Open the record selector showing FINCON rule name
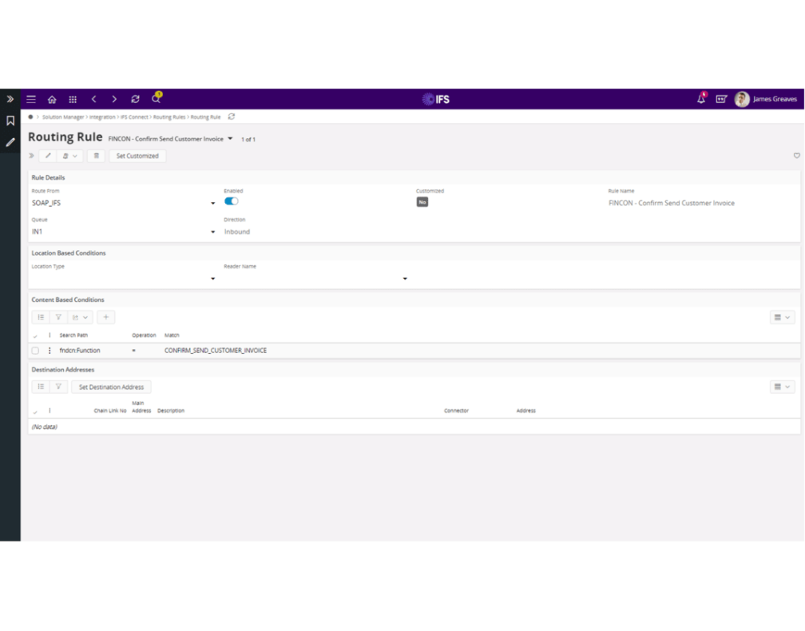 230,137
